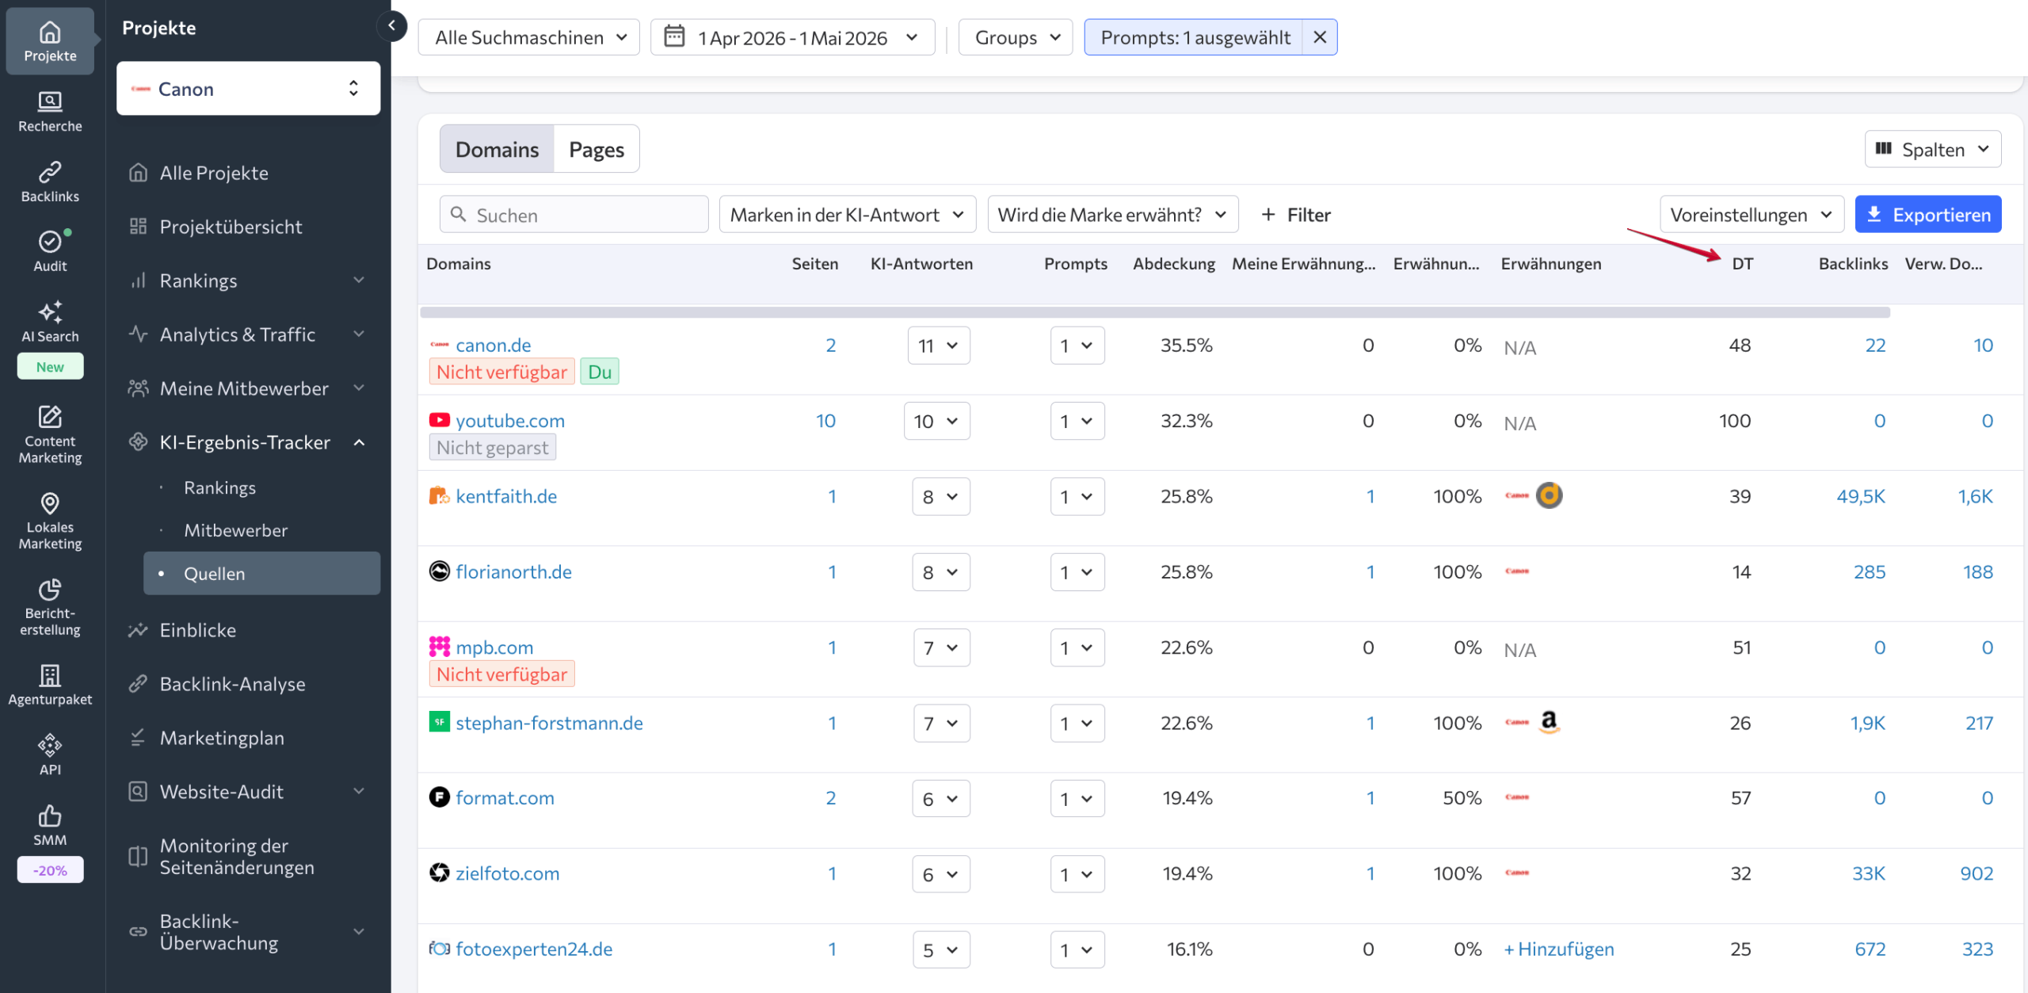The height and width of the screenshot is (993, 2028).
Task: Expand KI-Antworten dropdown for canon.de
Action: tap(939, 346)
